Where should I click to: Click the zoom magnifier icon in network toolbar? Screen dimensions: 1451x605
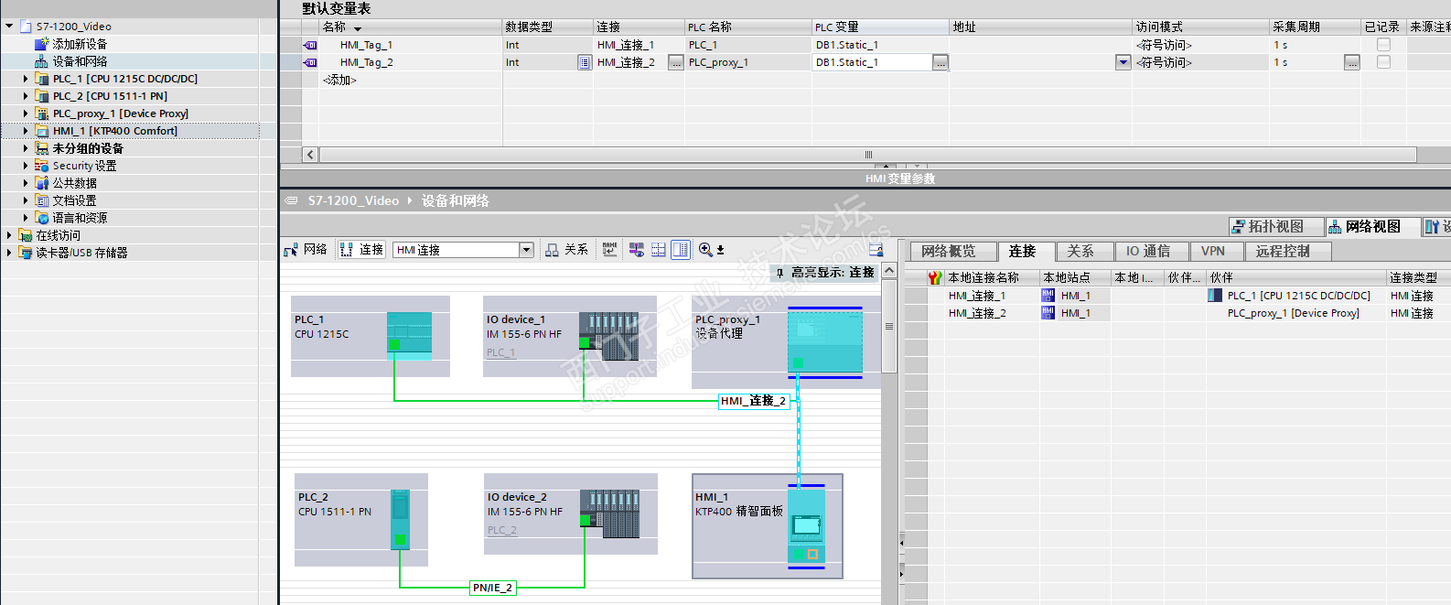point(705,250)
